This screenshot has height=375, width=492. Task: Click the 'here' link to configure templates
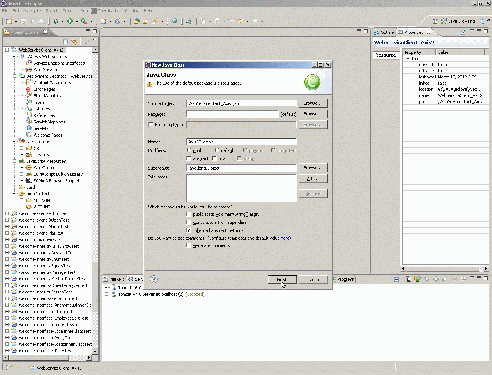[285, 238]
